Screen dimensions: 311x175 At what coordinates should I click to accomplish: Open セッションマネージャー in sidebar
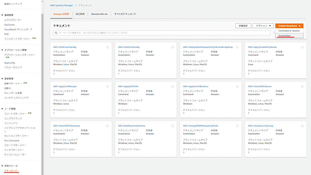coord(16,136)
